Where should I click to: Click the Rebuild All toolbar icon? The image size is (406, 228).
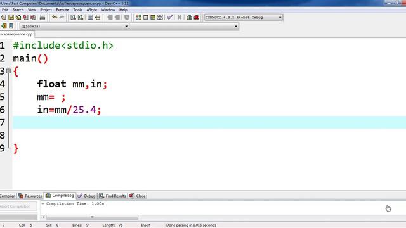coord(160,17)
